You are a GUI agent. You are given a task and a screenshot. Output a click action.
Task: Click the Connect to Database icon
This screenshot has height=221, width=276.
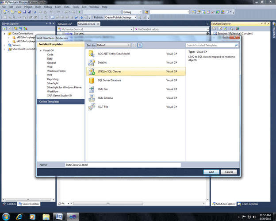click(x=16, y=28)
